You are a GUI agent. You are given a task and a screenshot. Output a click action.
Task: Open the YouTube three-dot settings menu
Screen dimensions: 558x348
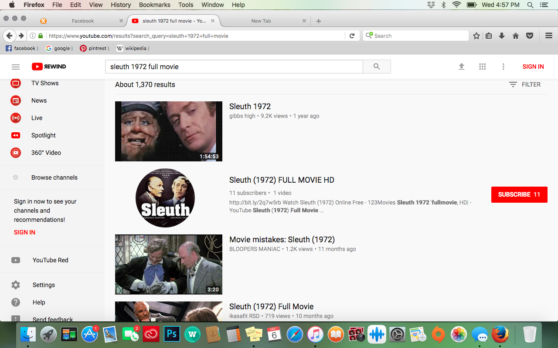click(x=503, y=67)
